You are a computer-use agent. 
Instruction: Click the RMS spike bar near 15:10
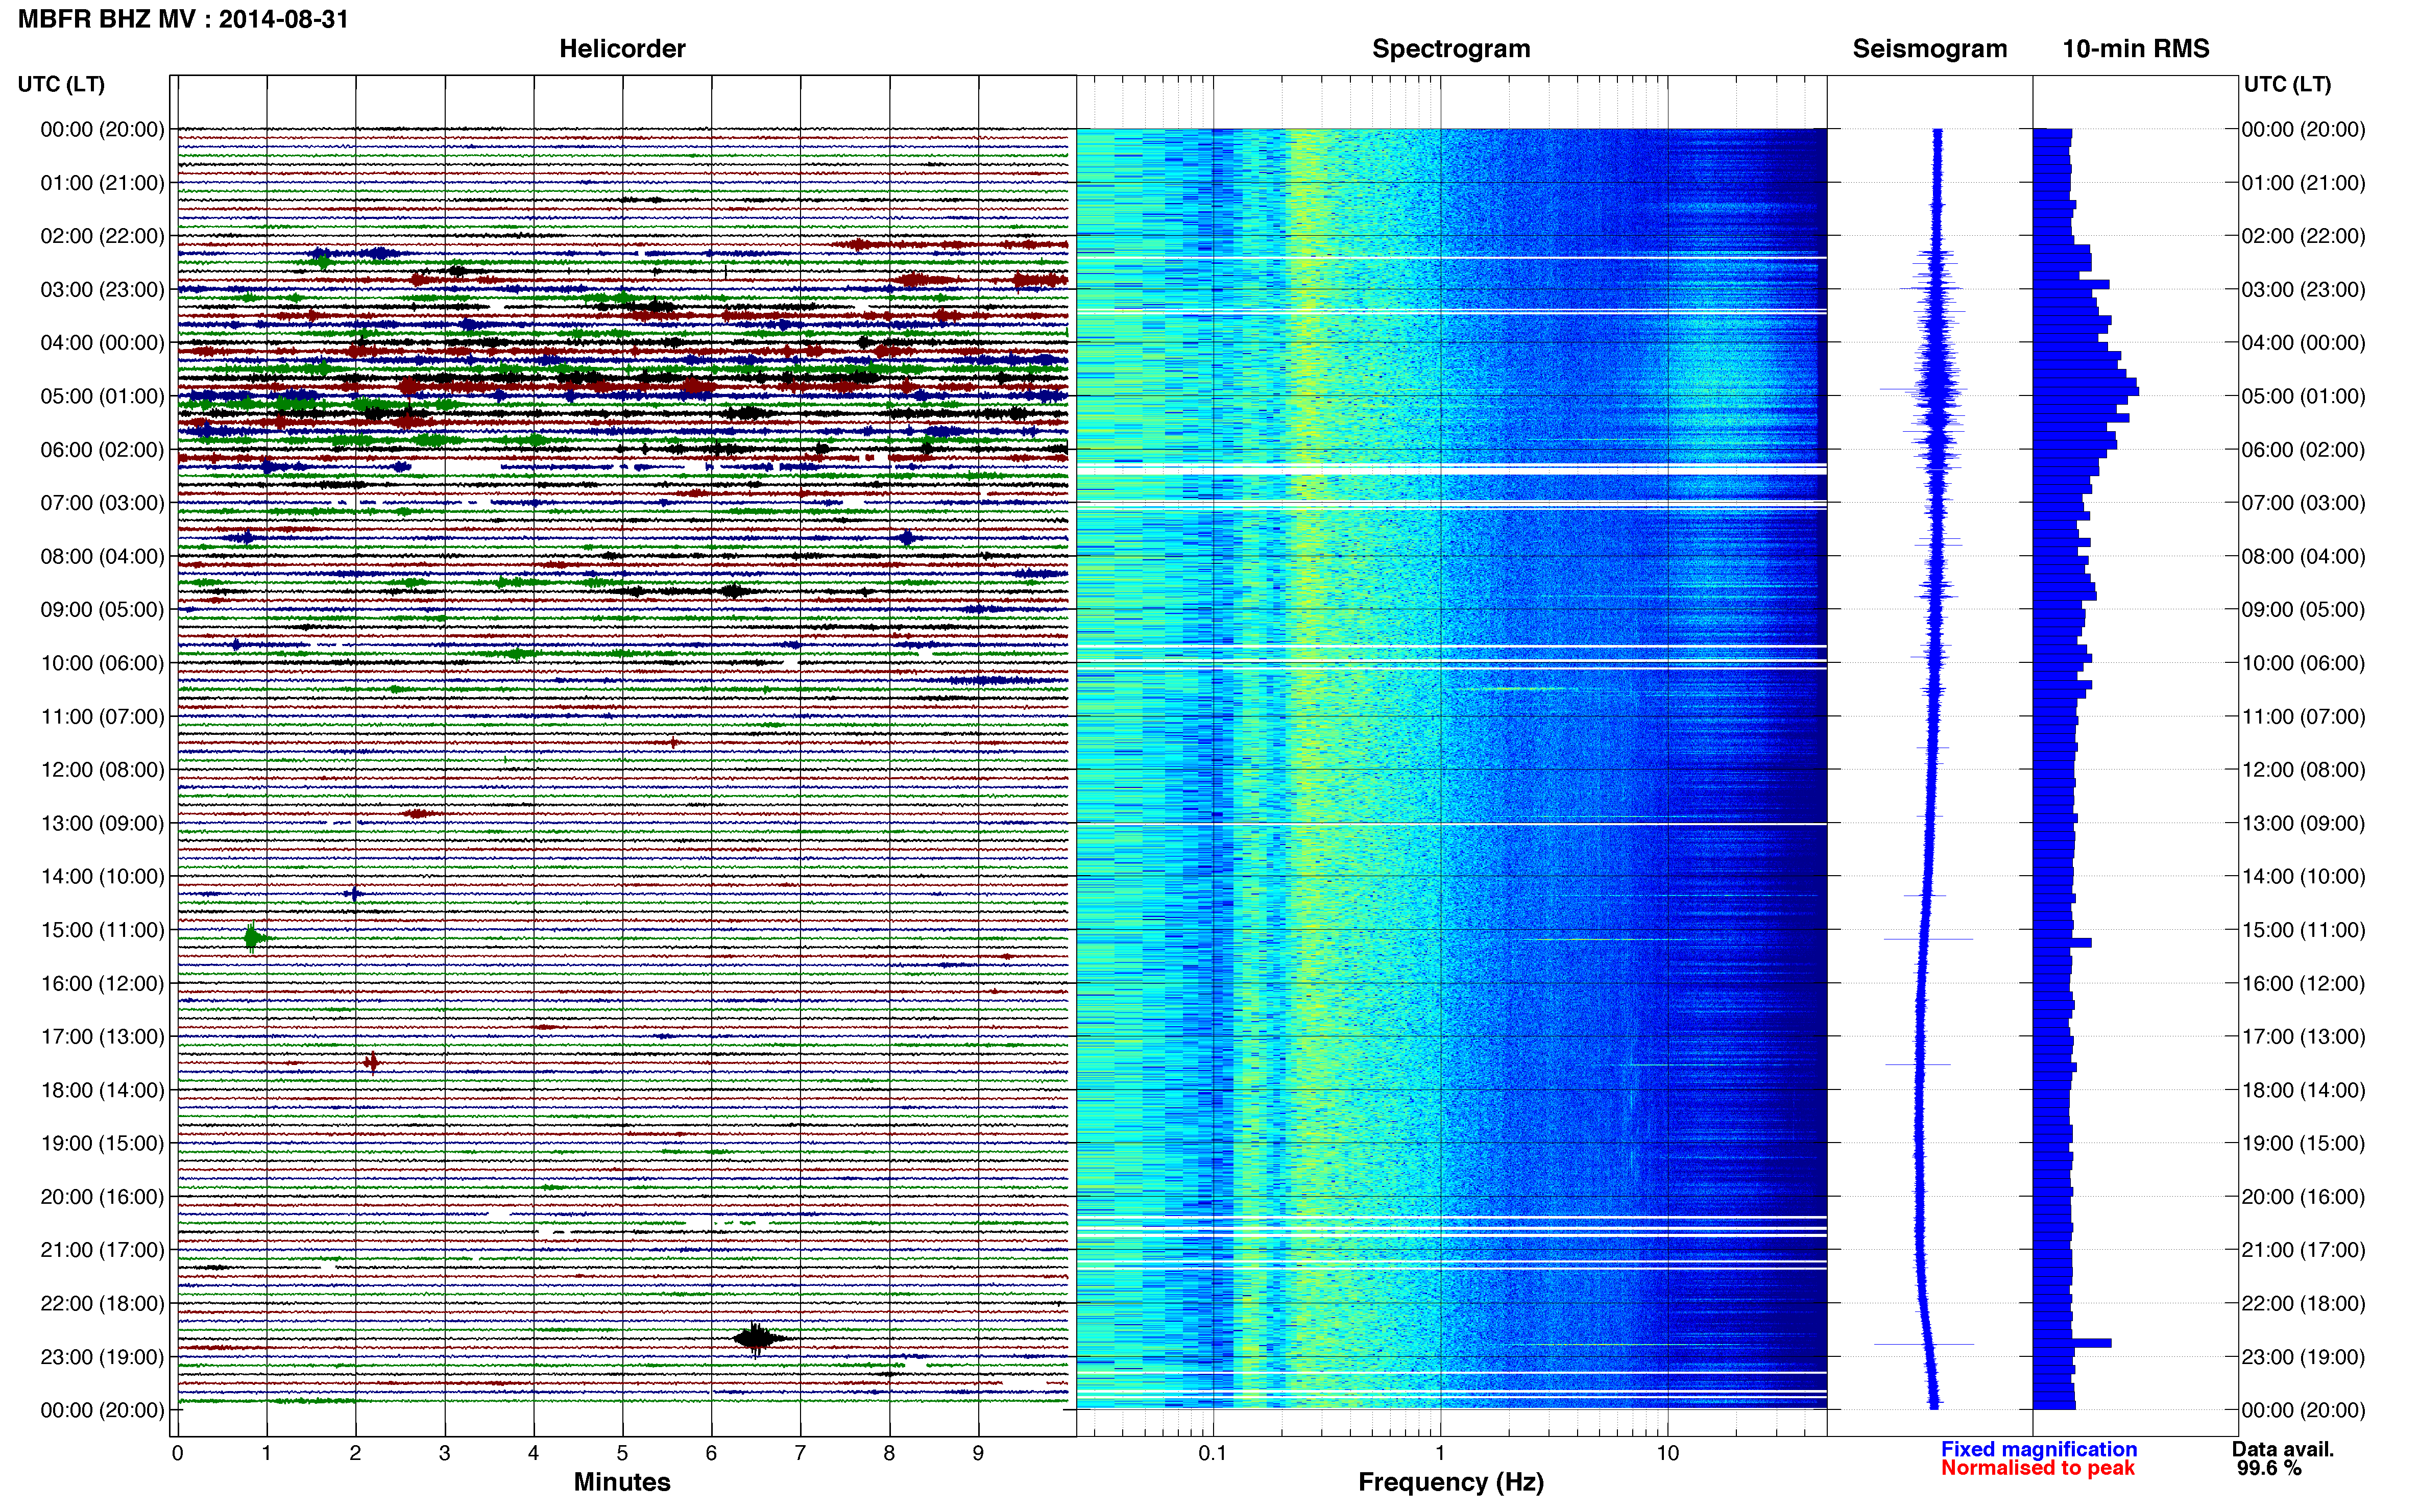pyautogui.click(x=2062, y=942)
